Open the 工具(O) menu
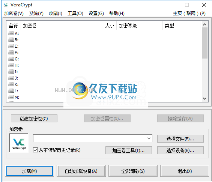The height and width of the screenshot is (182, 212). click(x=75, y=14)
